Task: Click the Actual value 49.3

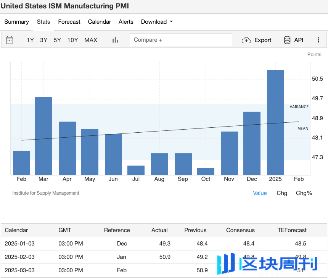Action: coord(165,244)
